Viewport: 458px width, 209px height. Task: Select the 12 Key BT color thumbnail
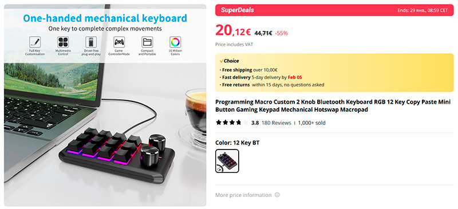tap(227, 161)
